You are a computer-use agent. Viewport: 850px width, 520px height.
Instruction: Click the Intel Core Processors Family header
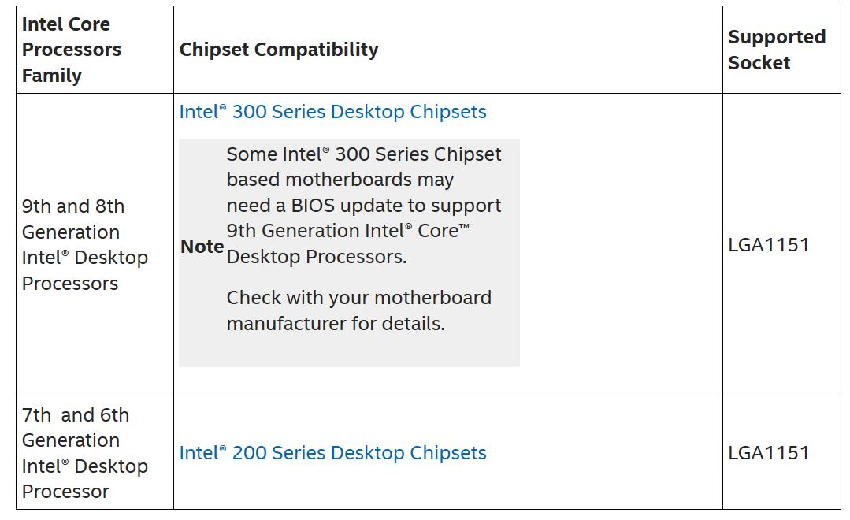click(x=72, y=50)
